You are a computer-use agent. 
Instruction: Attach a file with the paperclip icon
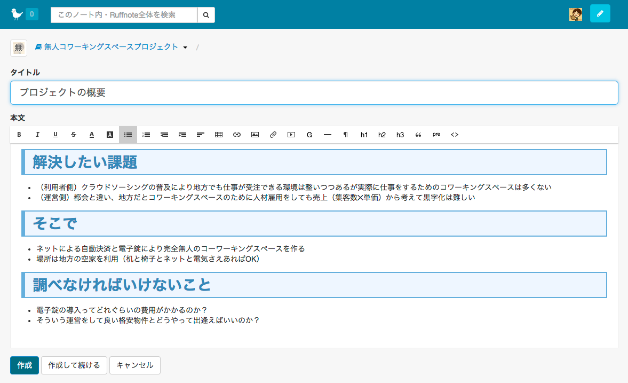tap(273, 135)
